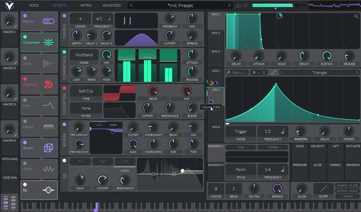This screenshot has height=212, width=361.
Task: Click the Compressor effect icon
Action: click(49, 42)
